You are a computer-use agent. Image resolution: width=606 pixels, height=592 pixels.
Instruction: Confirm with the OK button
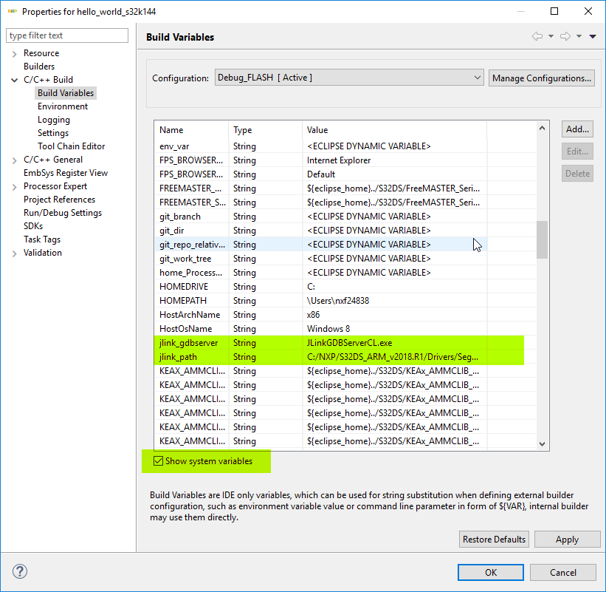coord(491,572)
